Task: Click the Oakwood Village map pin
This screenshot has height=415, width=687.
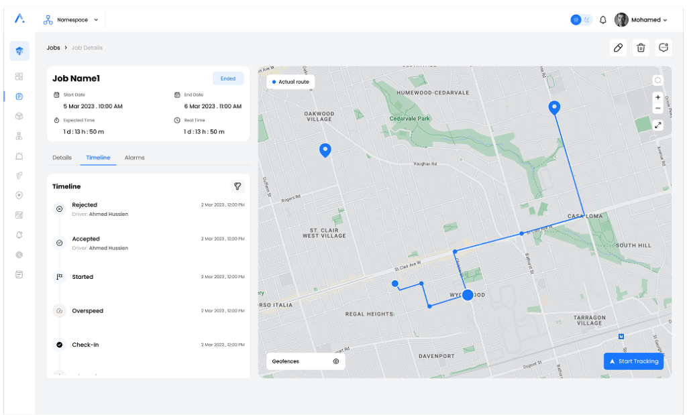Action: pyautogui.click(x=325, y=150)
